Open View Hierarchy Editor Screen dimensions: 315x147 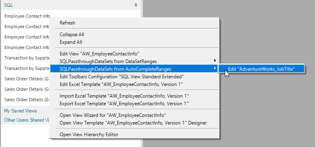tap(134, 135)
